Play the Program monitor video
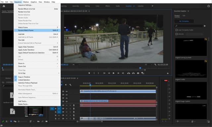The image size is (212, 127). click(114, 73)
